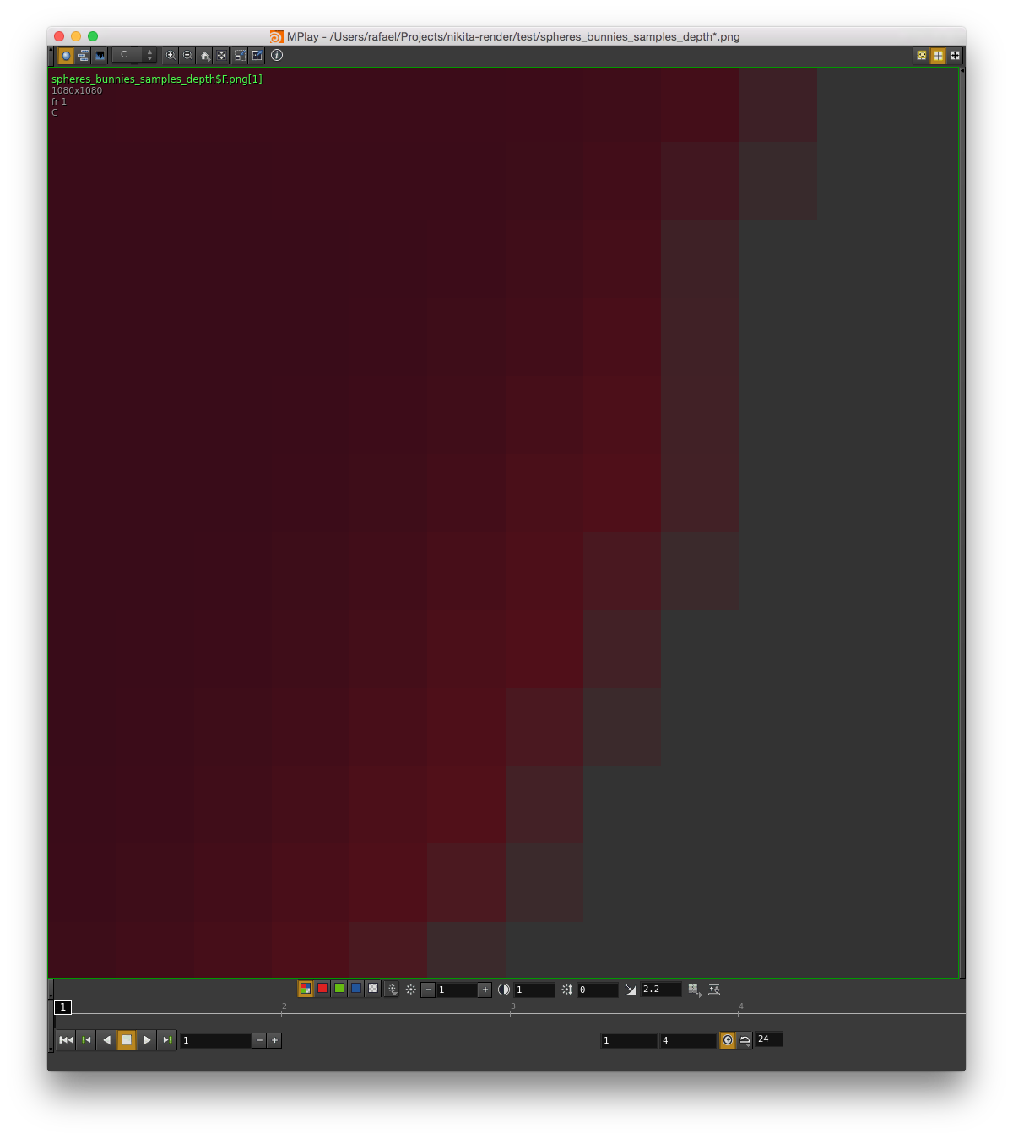Increase brightness with plus button
Screen dimensions: 1013x1139
[485, 990]
